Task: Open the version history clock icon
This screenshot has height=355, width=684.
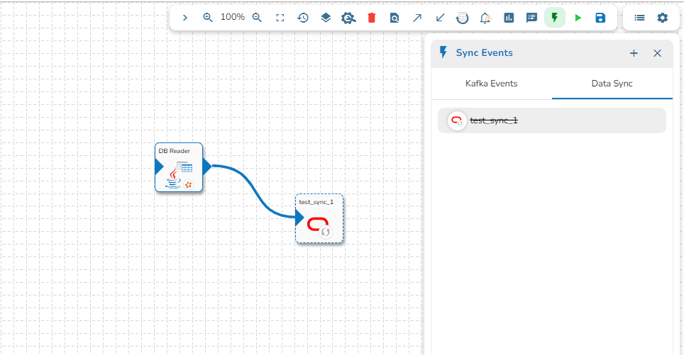Action: (x=303, y=18)
